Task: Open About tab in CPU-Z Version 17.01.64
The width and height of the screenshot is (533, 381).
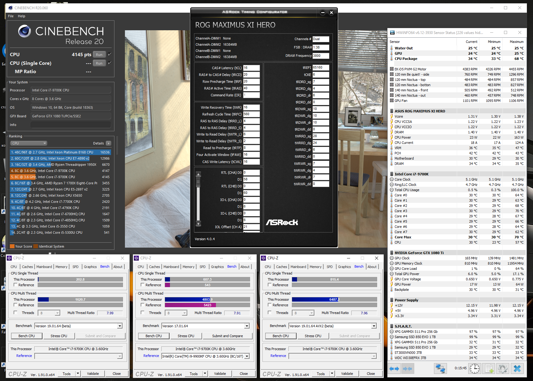Action: click(245, 267)
